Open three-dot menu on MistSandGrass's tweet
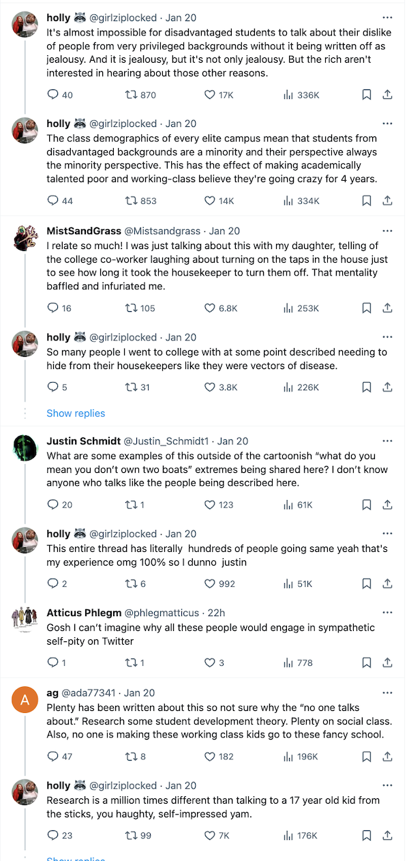The image size is (409, 861). pyautogui.click(x=387, y=231)
